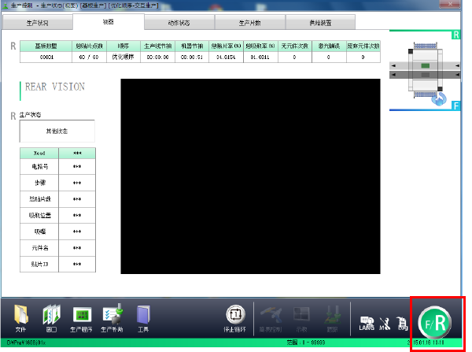Switch to the 动作状态 tab
Image resolution: width=472 pixels, height=352 pixels.
(x=179, y=23)
